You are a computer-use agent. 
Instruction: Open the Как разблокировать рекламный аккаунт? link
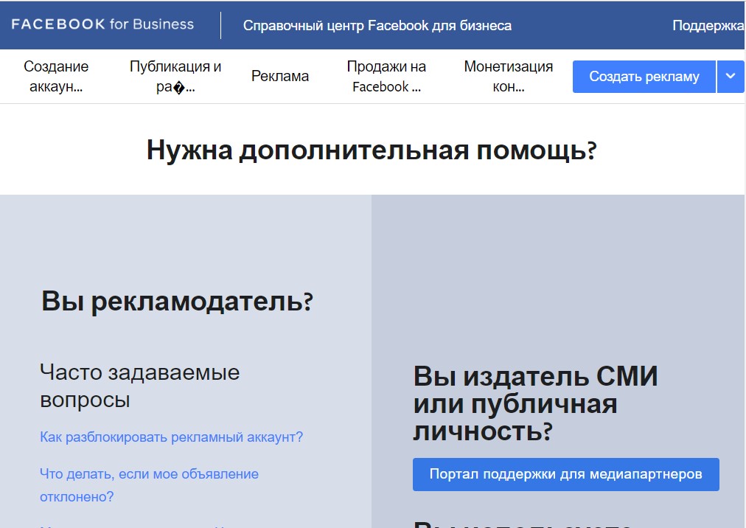coord(171,437)
